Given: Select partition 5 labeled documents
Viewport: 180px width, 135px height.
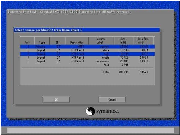Looking at the screenshot, I should point(87,61).
